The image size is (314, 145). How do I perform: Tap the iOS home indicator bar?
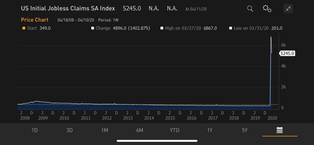pos(157,141)
